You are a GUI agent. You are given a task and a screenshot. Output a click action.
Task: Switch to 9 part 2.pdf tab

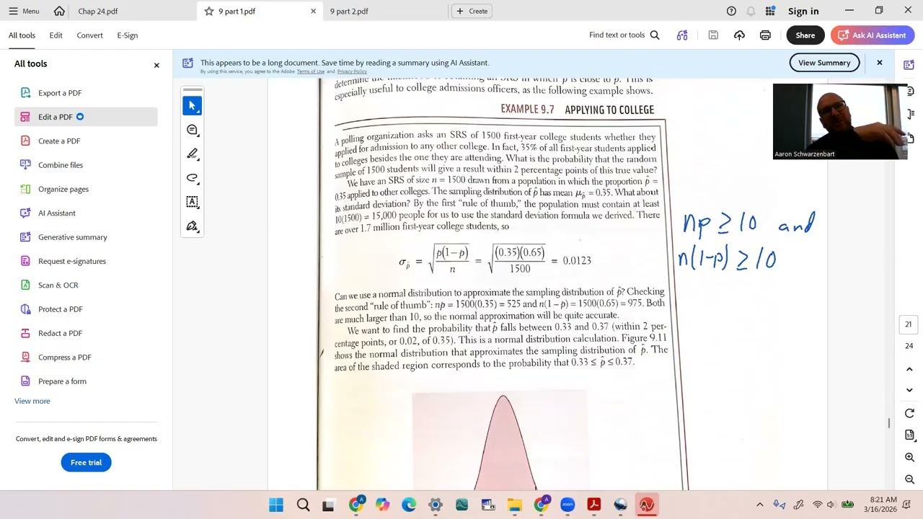click(349, 11)
